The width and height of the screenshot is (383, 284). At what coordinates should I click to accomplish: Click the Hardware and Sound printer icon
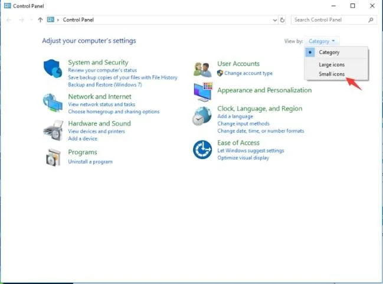(x=53, y=130)
